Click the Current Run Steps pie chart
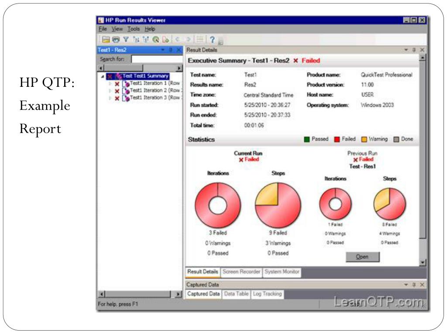 click(278, 205)
